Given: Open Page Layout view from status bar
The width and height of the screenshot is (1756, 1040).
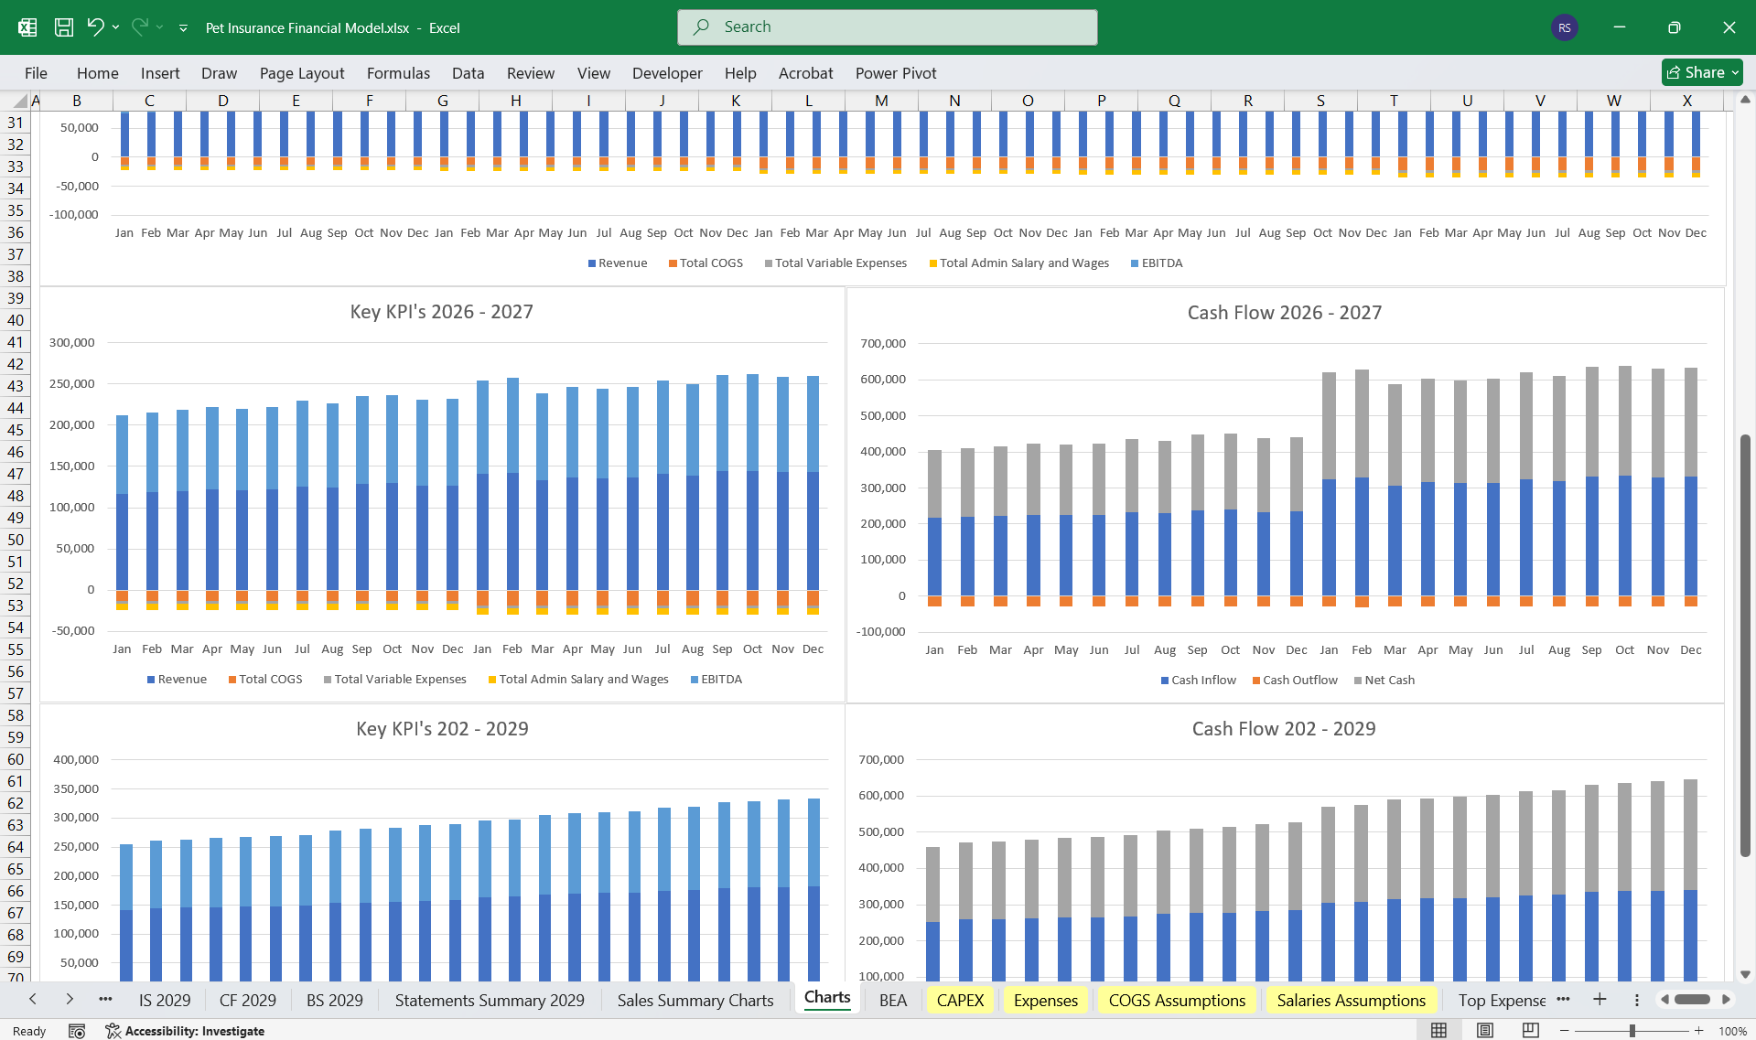Looking at the screenshot, I should click(1482, 1030).
